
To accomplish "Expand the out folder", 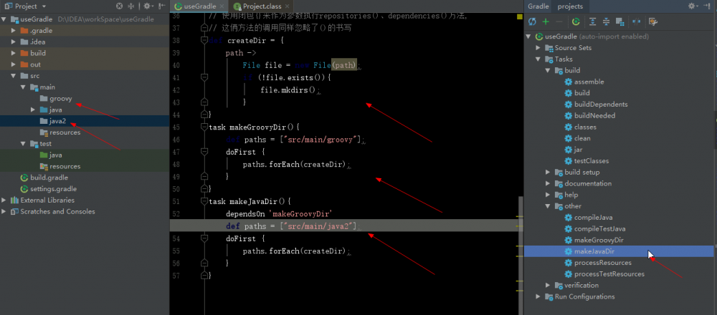I will (13, 64).
